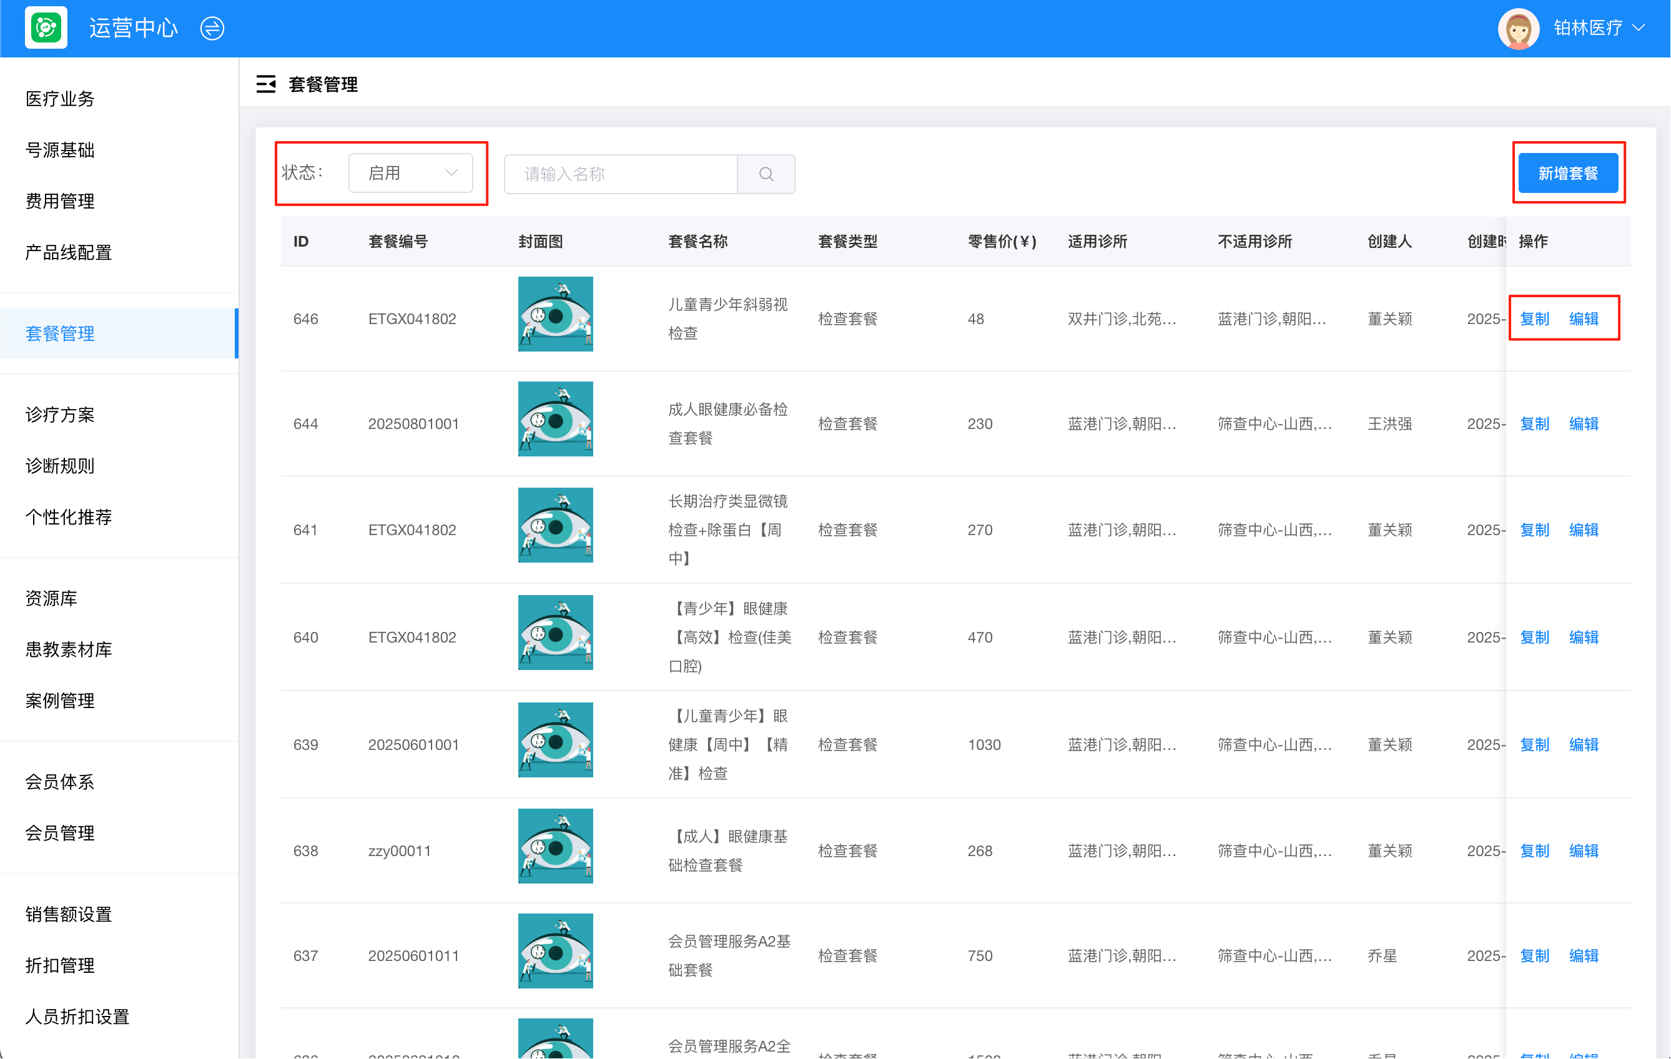This screenshot has height=1059, width=1671.
Task: Go to 会员体系
Action: pos(61,782)
